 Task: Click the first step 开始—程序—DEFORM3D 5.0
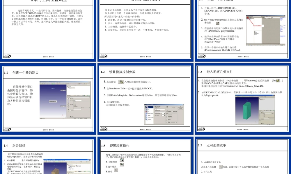pyautogui.click(x=222, y=11)
